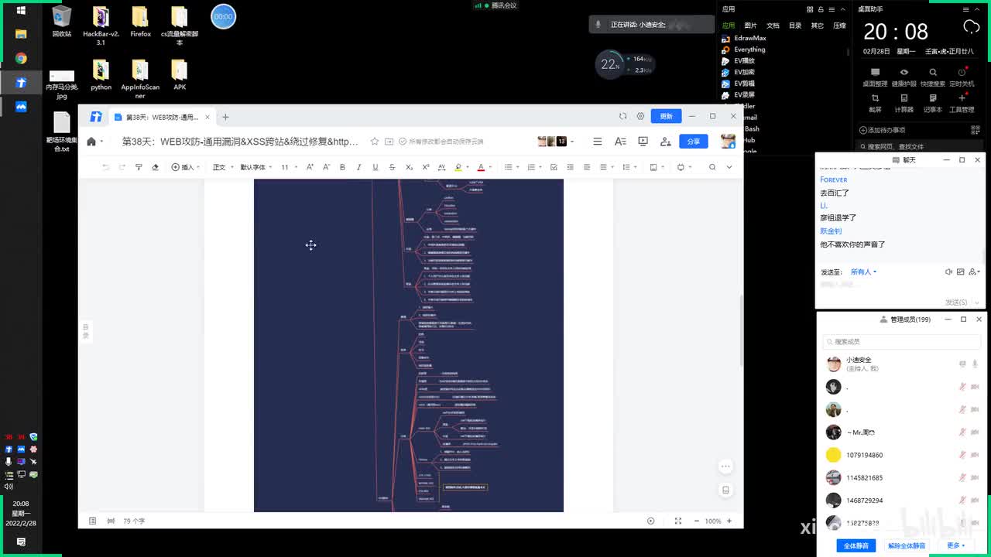991x557 pixels.
Task: Toggle camera for member 1079194860
Action: tap(976, 455)
